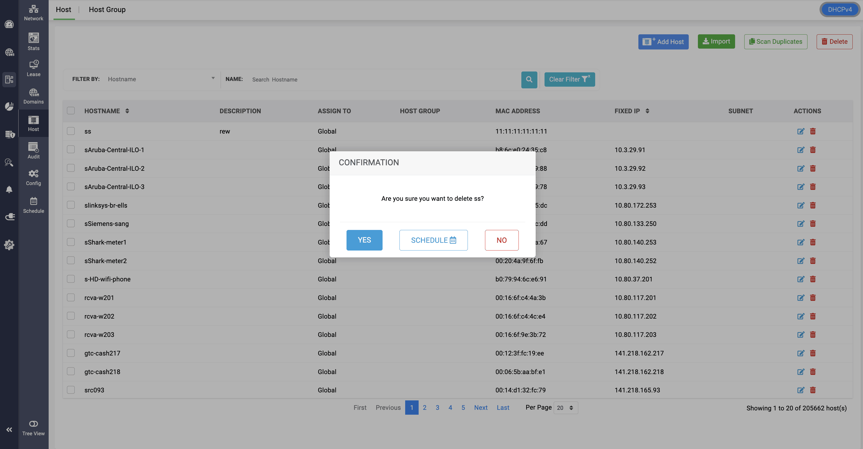The height and width of the screenshot is (449, 863).
Task: Click the pie chart reports icon
Action: 9,106
